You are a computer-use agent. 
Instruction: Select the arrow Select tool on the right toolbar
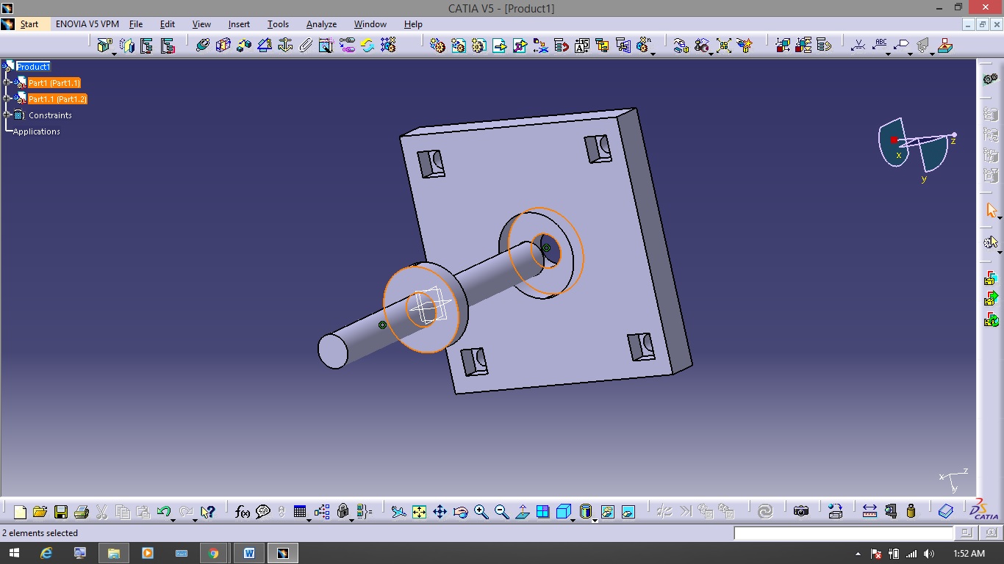point(991,211)
